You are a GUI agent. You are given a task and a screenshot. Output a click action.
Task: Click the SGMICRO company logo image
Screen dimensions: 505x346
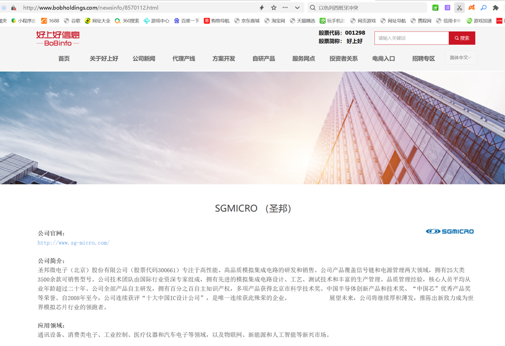pyautogui.click(x=450, y=231)
